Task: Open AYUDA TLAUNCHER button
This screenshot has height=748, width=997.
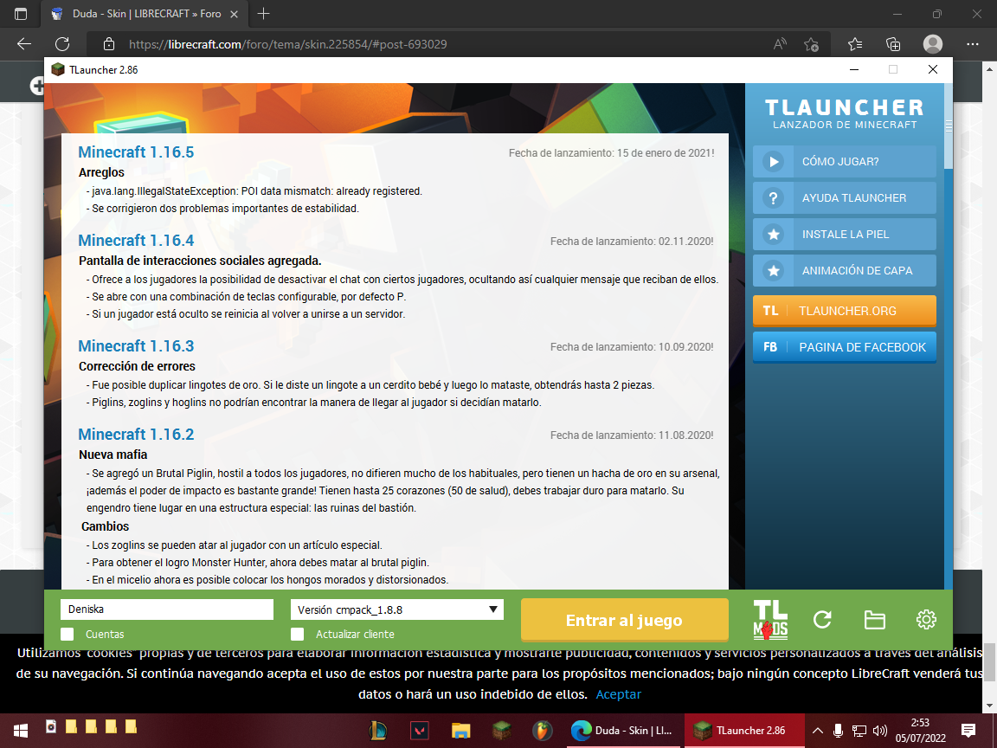Action: tap(845, 197)
